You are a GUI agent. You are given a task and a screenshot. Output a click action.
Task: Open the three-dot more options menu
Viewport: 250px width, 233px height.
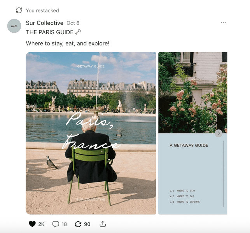[x=224, y=23]
